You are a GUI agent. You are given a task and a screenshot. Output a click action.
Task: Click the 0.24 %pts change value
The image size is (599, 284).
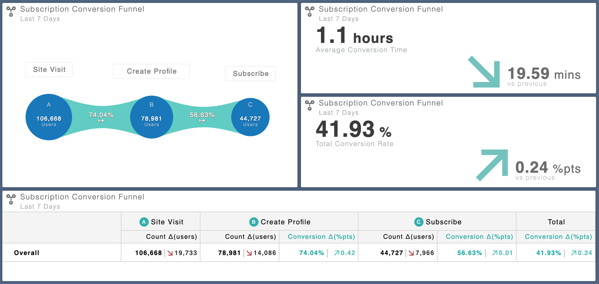point(548,168)
